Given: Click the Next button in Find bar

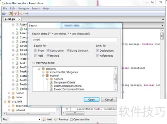Looking at the screenshot, I should click(49, 119).
